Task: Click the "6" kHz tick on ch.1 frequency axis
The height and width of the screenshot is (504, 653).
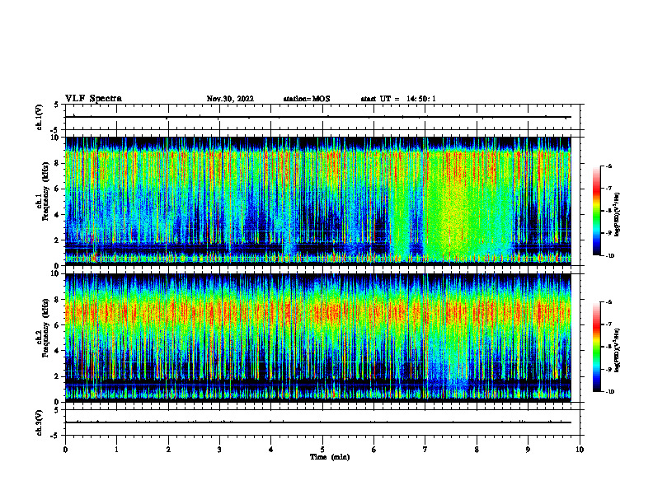Action: 58,189
